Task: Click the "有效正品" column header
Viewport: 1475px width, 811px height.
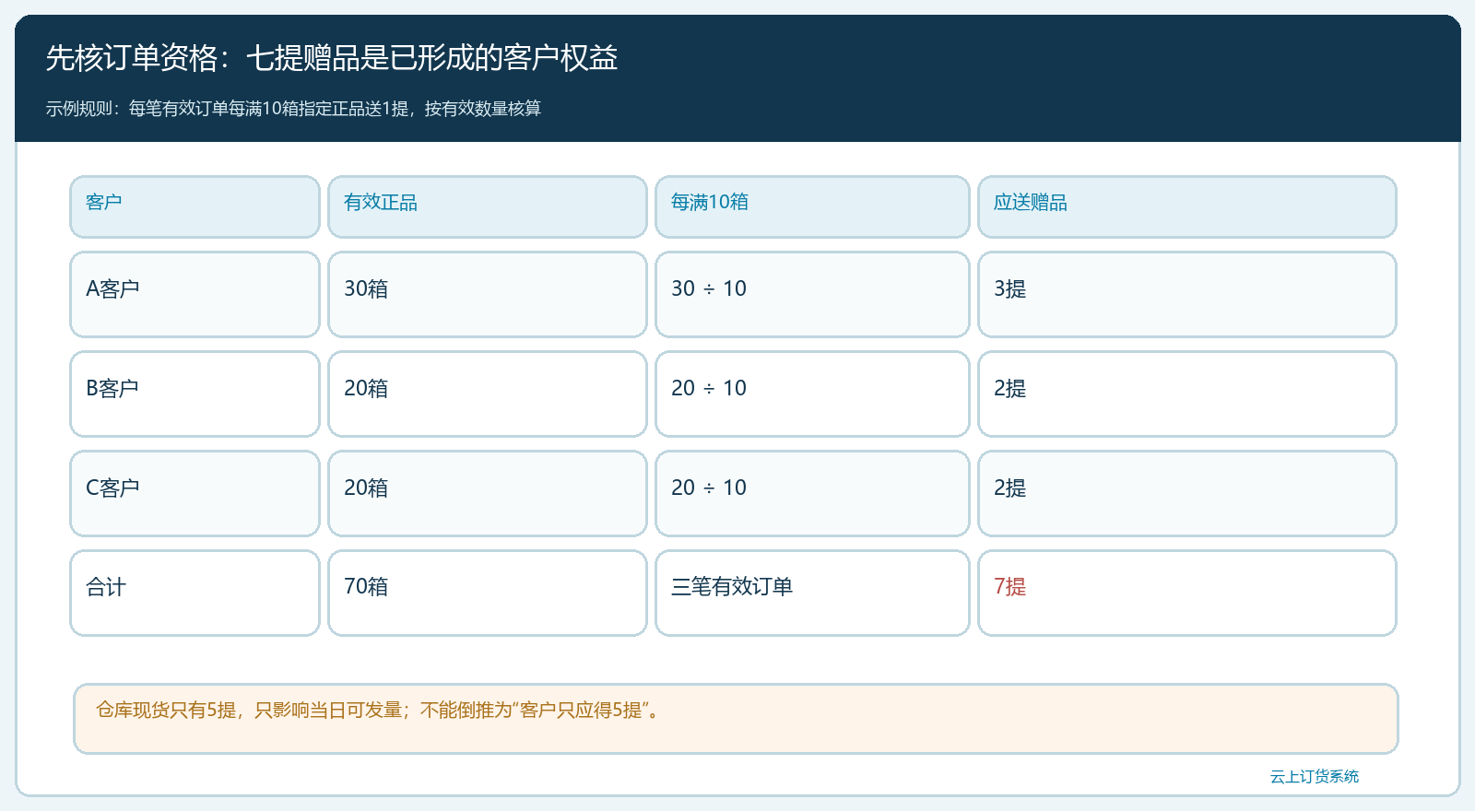Action: tap(488, 206)
